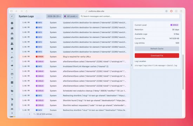193x126 pixels.
Task: Click the "5 files" Available Logs value
Action: click(x=177, y=34)
